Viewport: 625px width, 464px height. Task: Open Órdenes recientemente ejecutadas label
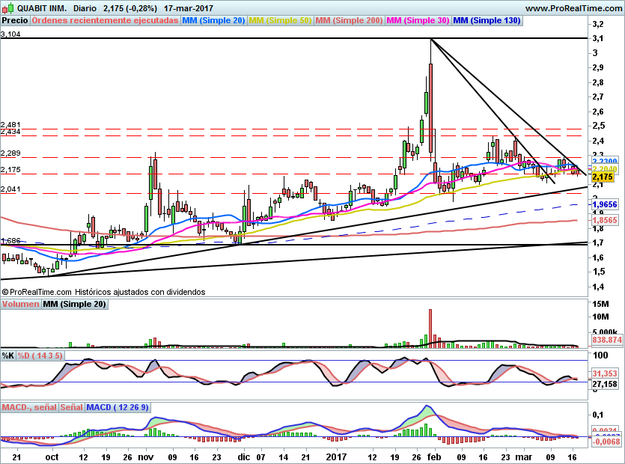(x=106, y=21)
